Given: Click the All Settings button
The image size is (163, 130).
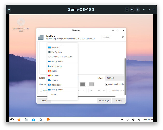Looking at the screenshot, I should [x=104, y=101].
